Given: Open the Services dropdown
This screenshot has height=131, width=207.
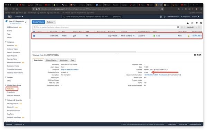Looking at the screenshot, I should (19, 17).
